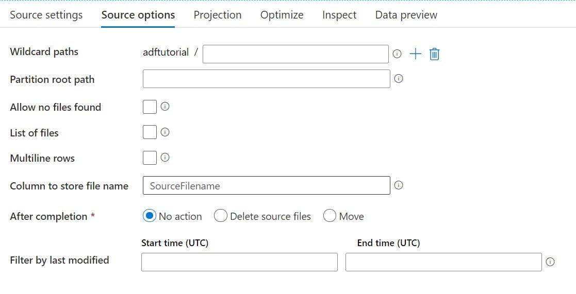
Task: Focus the Start time (UTC) field
Action: tap(239, 262)
